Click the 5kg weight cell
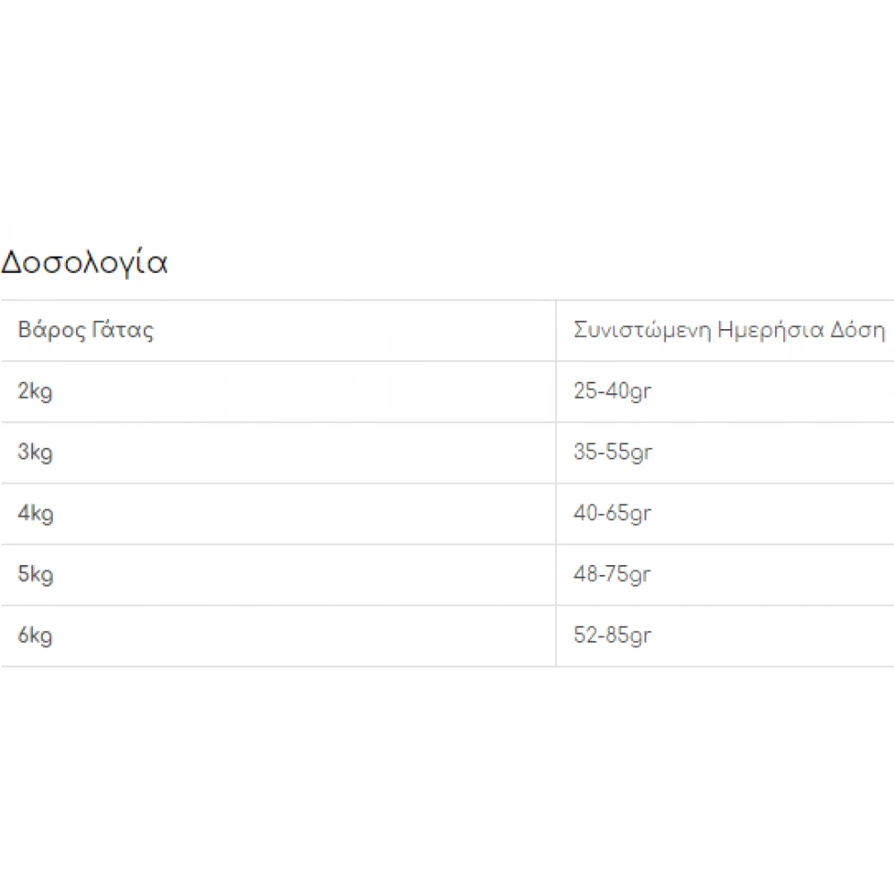The height and width of the screenshot is (894, 894). 35,575
